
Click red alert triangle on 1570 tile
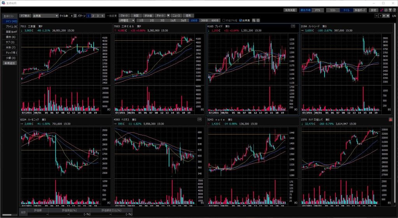(391, 120)
